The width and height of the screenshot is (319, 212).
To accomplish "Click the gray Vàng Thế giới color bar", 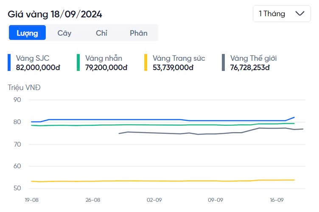I will pyautogui.click(x=224, y=62).
